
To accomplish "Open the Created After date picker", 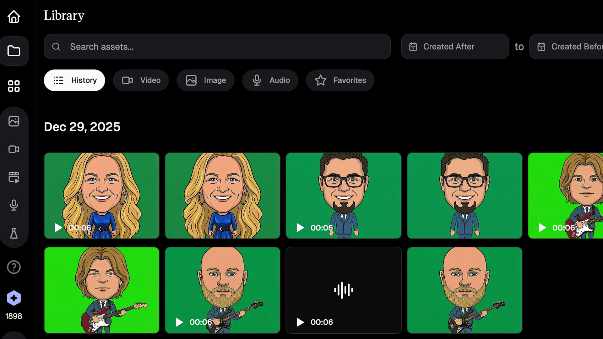I will [454, 46].
